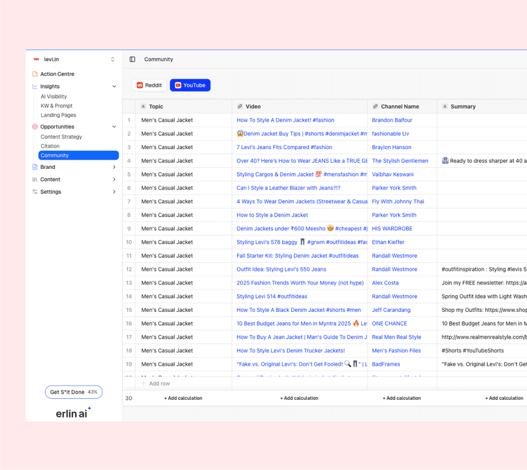
Task: Open AI Visibility page
Action: pyautogui.click(x=54, y=97)
